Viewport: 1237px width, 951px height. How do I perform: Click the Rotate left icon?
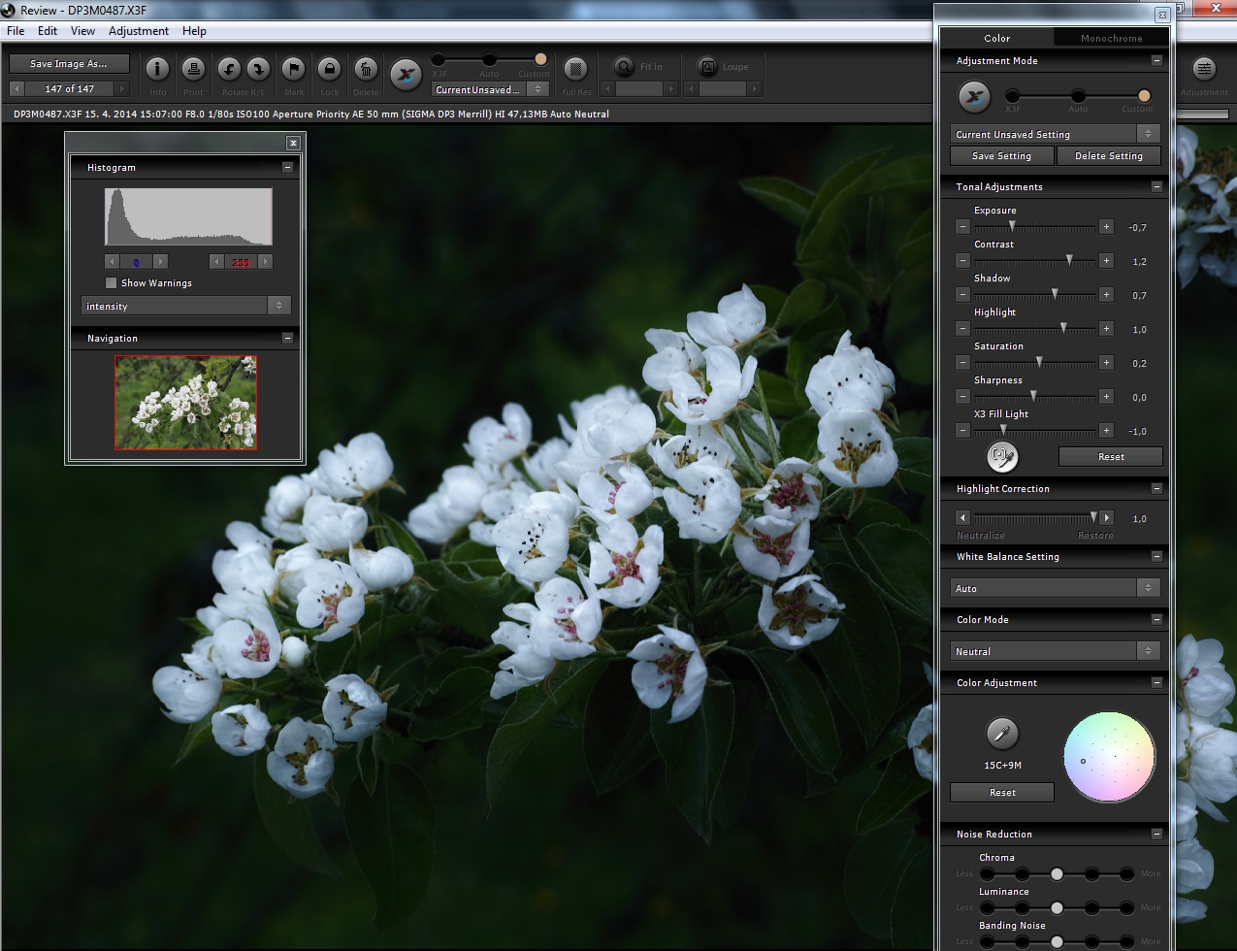point(229,70)
